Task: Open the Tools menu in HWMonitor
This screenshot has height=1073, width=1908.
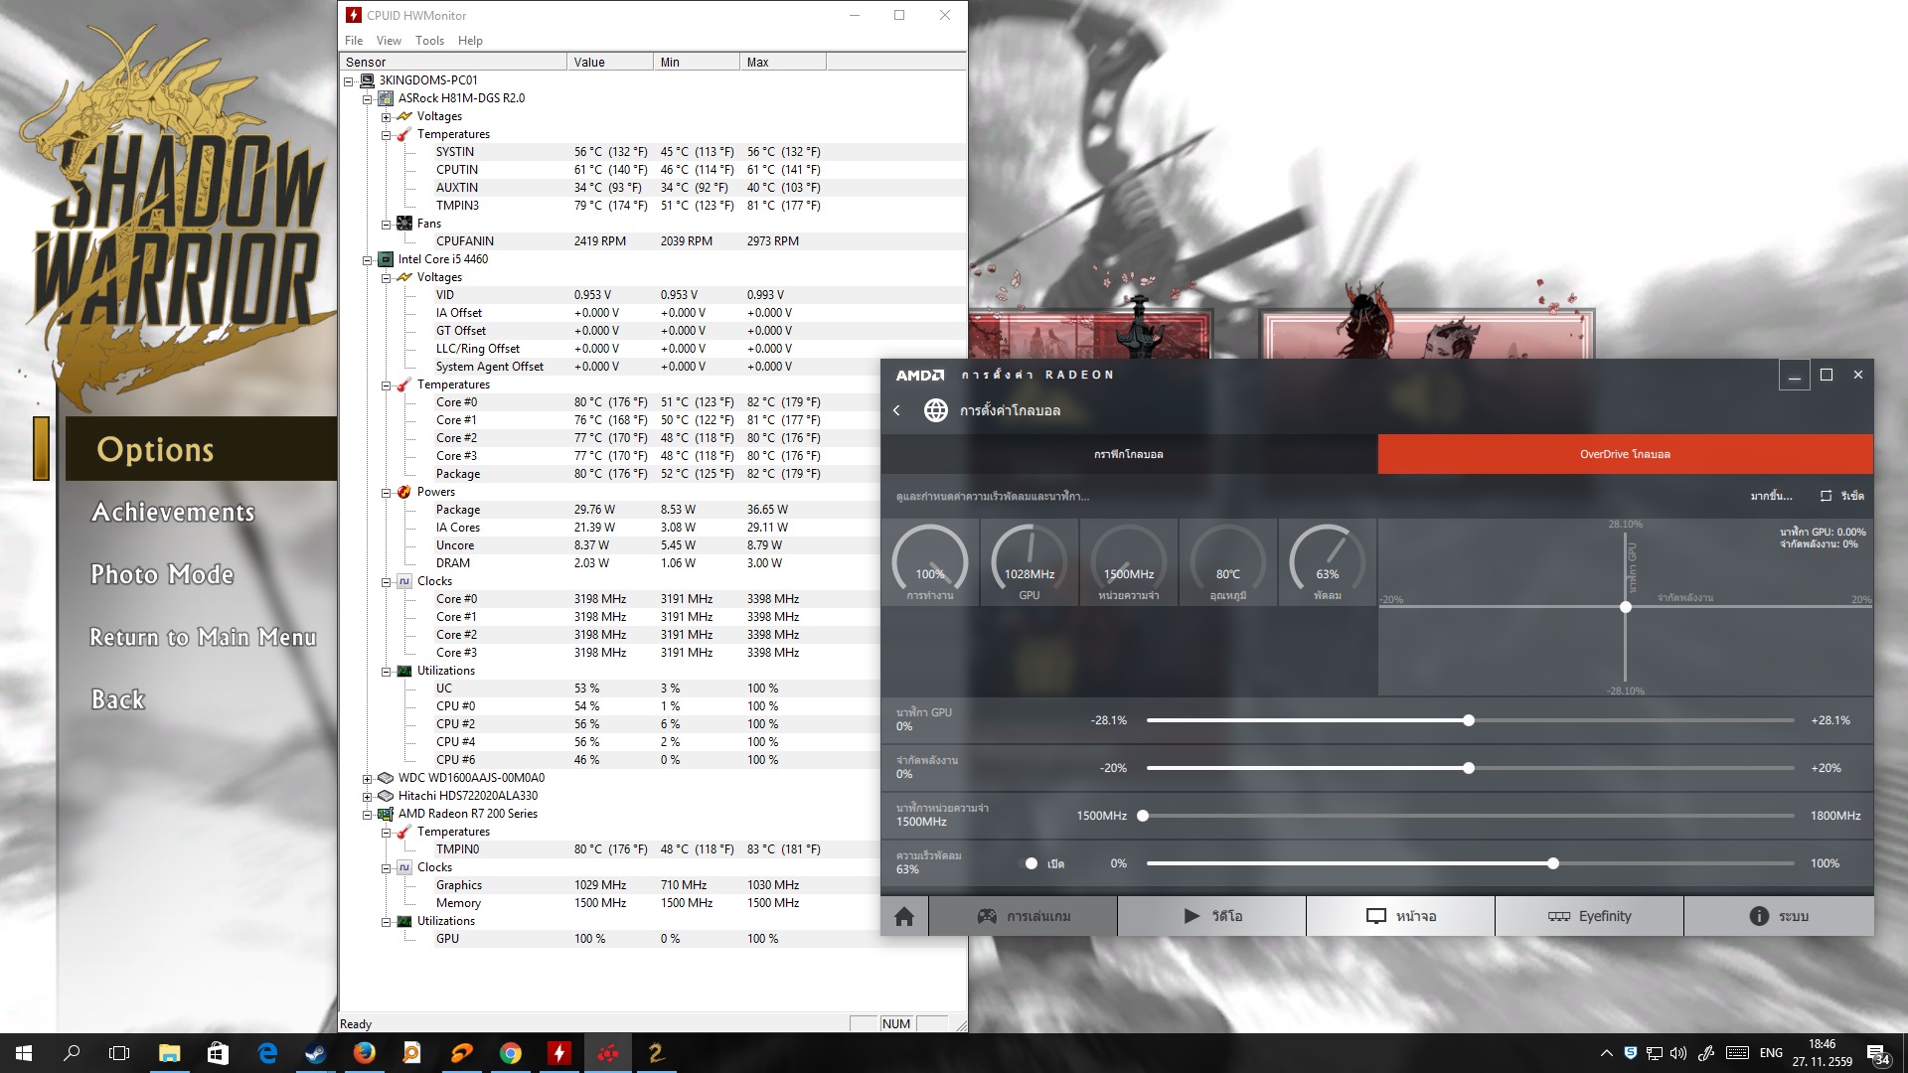Action: pyautogui.click(x=429, y=41)
